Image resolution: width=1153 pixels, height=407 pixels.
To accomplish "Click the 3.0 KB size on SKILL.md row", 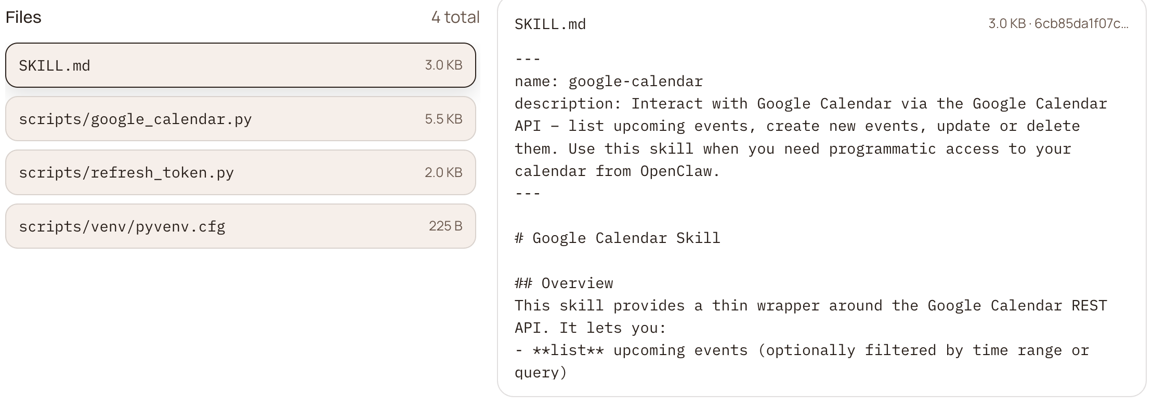I will (x=443, y=65).
